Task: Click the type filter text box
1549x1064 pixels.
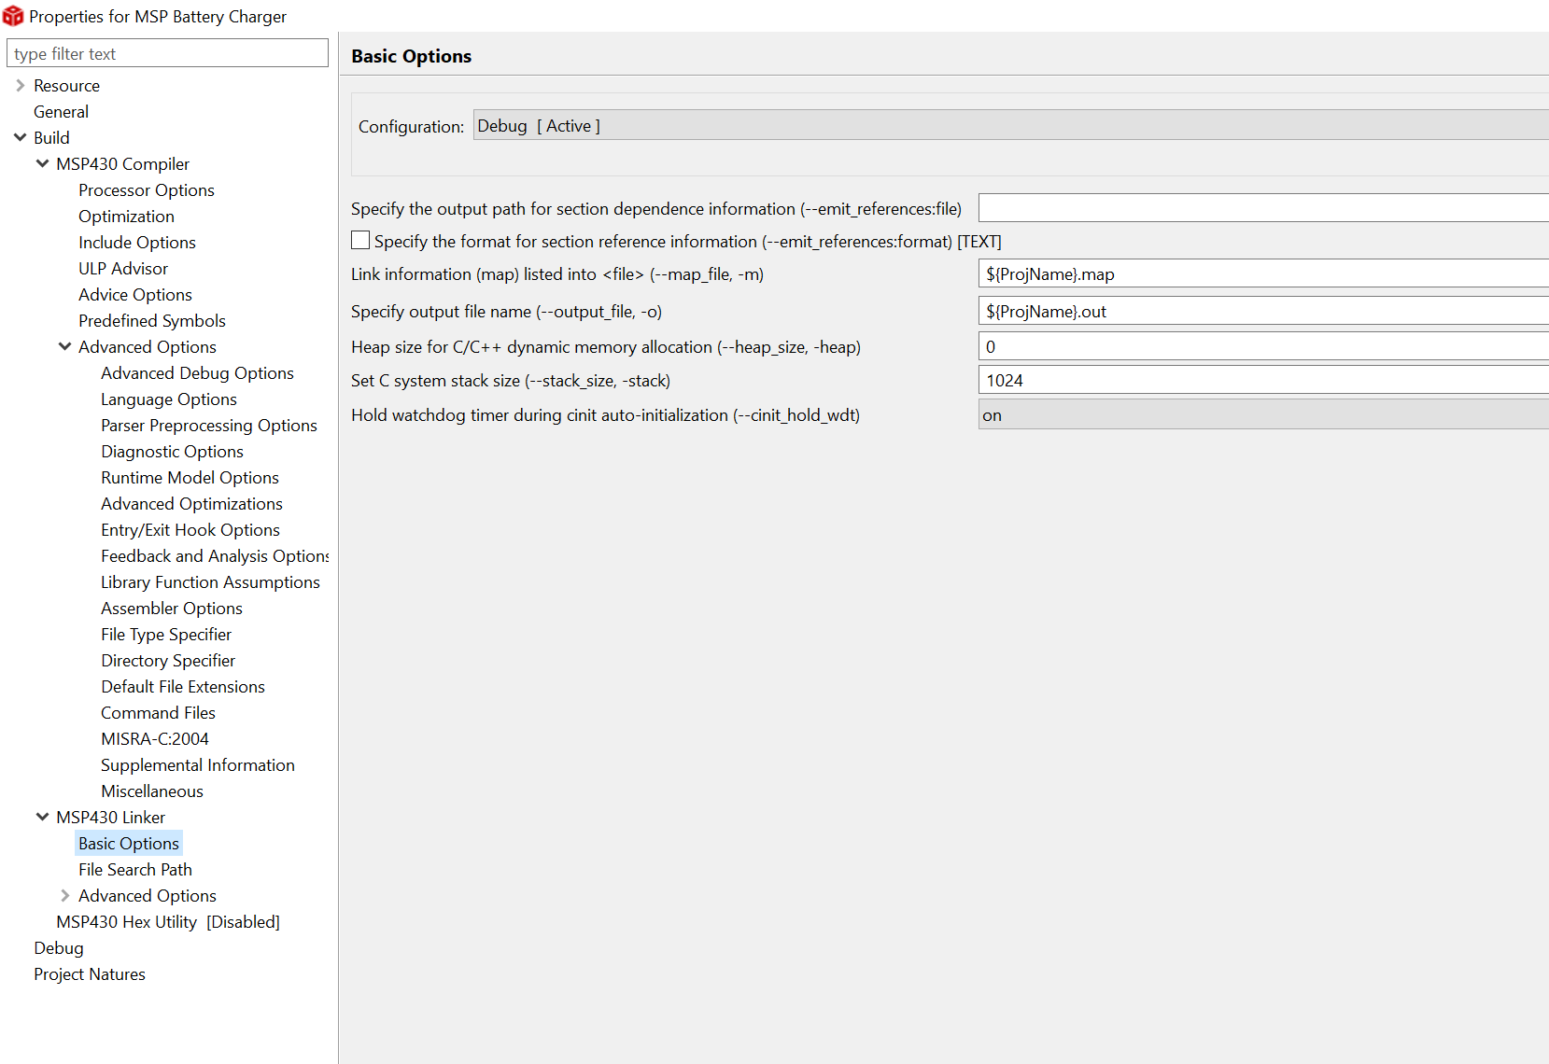Action: [x=168, y=53]
